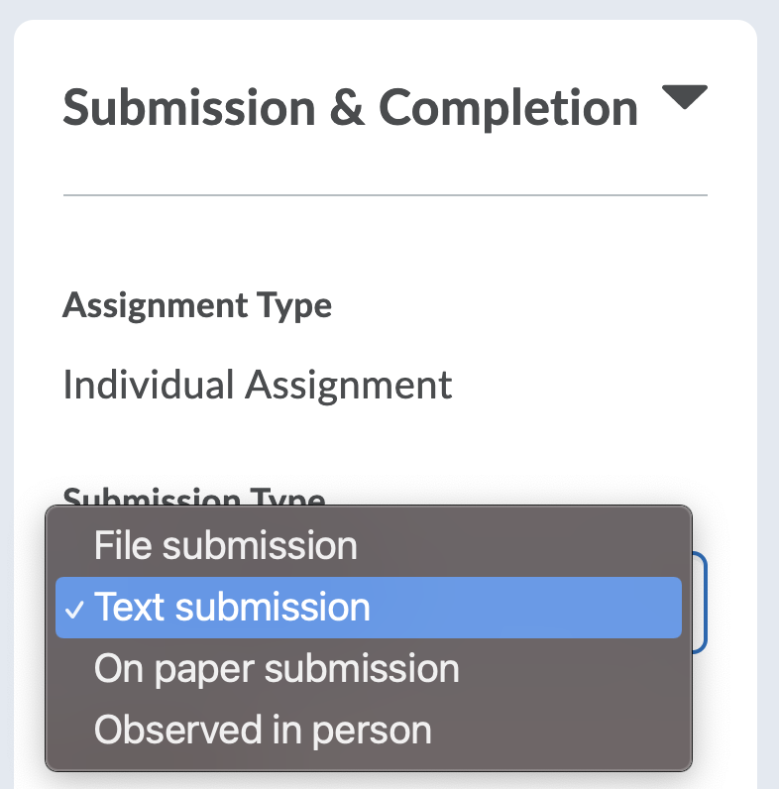Click the divider line under the heading
Screen dimensions: 779x789
click(x=385, y=195)
